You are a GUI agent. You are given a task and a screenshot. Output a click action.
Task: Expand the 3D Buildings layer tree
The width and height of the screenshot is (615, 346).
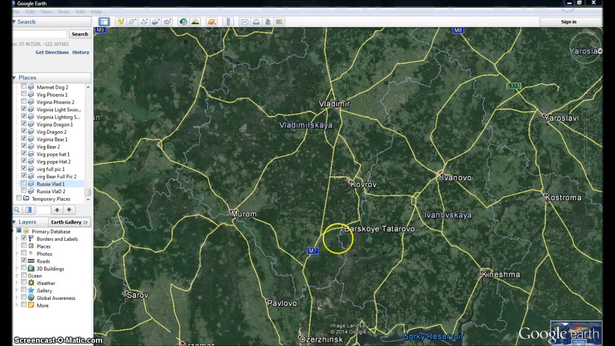(17, 269)
